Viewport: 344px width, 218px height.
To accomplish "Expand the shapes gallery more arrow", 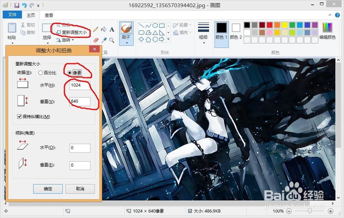I will click(169, 40).
